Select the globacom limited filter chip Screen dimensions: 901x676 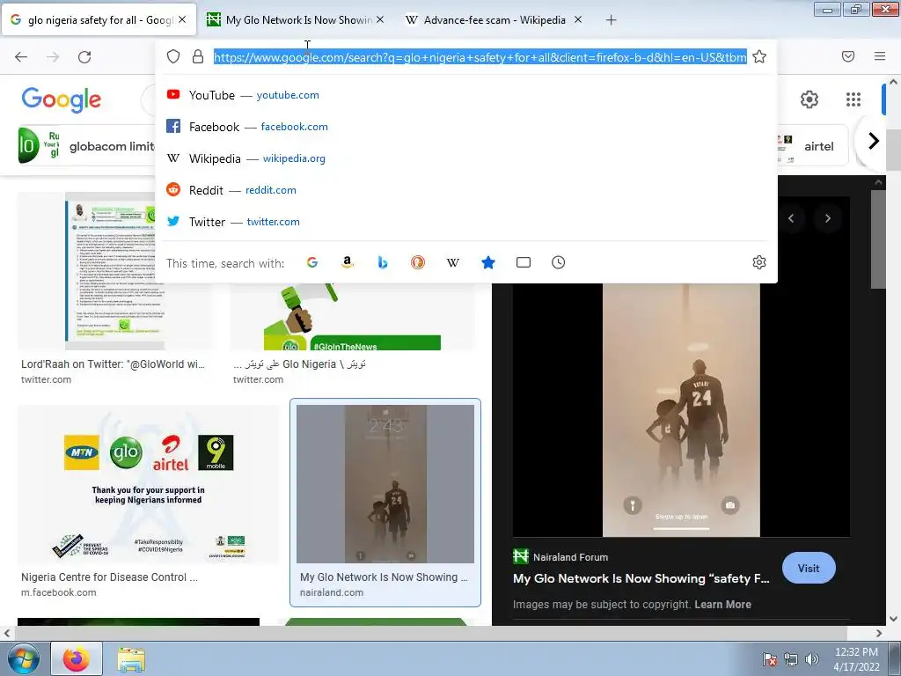(86, 146)
